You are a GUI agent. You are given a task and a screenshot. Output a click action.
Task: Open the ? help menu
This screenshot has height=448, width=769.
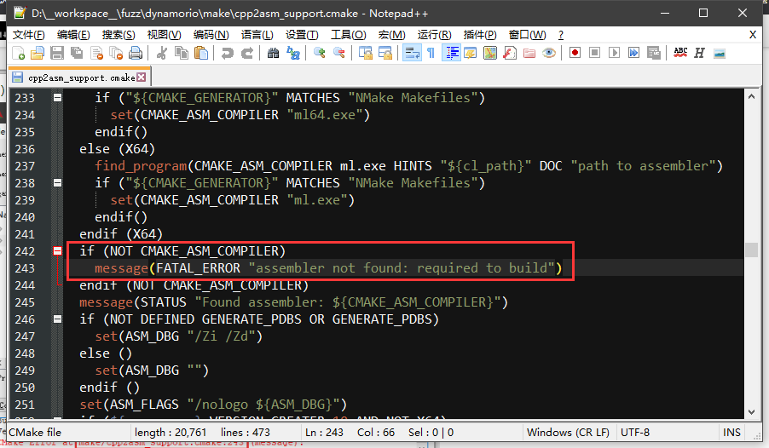click(x=561, y=35)
